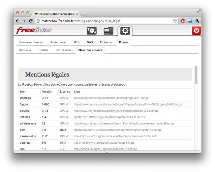Select the Mentions légales sub-tab
Screen dimensions: 215x172
pos(90,50)
